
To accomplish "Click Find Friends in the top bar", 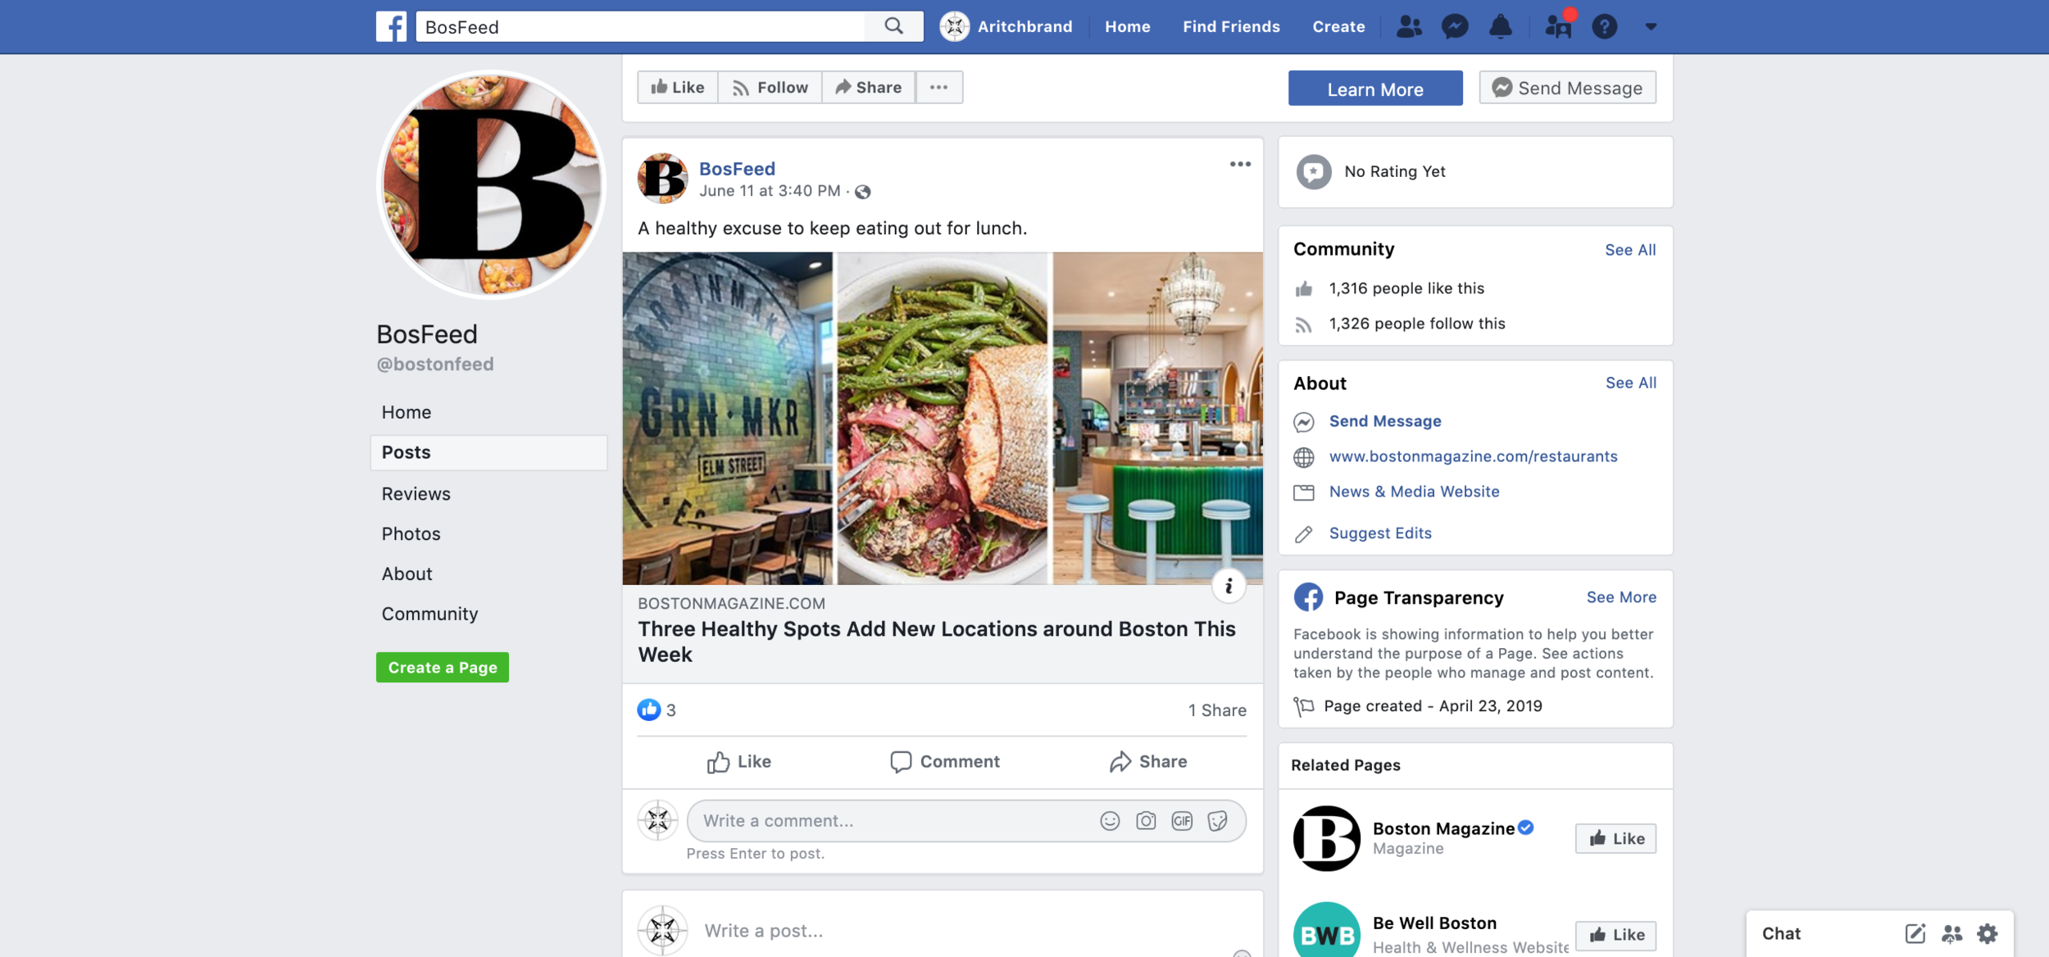I will click(1231, 27).
